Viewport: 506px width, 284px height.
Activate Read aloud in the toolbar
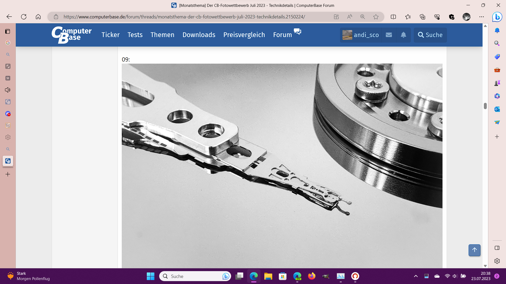(349, 17)
